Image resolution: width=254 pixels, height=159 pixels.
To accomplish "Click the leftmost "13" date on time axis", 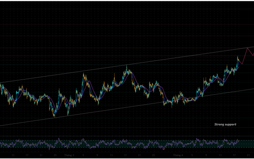I will 13,155.
